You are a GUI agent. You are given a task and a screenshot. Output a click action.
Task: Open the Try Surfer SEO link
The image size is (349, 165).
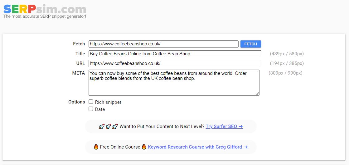224,126
